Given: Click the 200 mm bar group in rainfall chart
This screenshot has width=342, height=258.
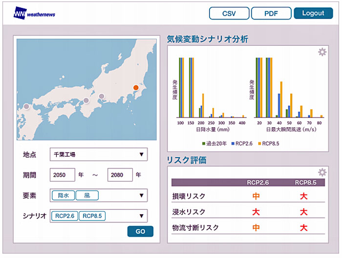Looking at the screenshot, I should point(201,106).
